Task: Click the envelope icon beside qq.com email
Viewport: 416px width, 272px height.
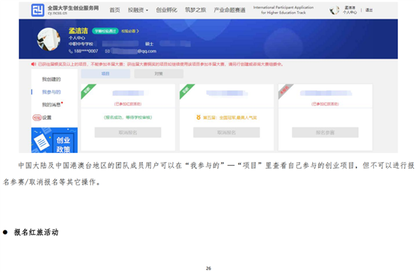Action: (x=107, y=51)
